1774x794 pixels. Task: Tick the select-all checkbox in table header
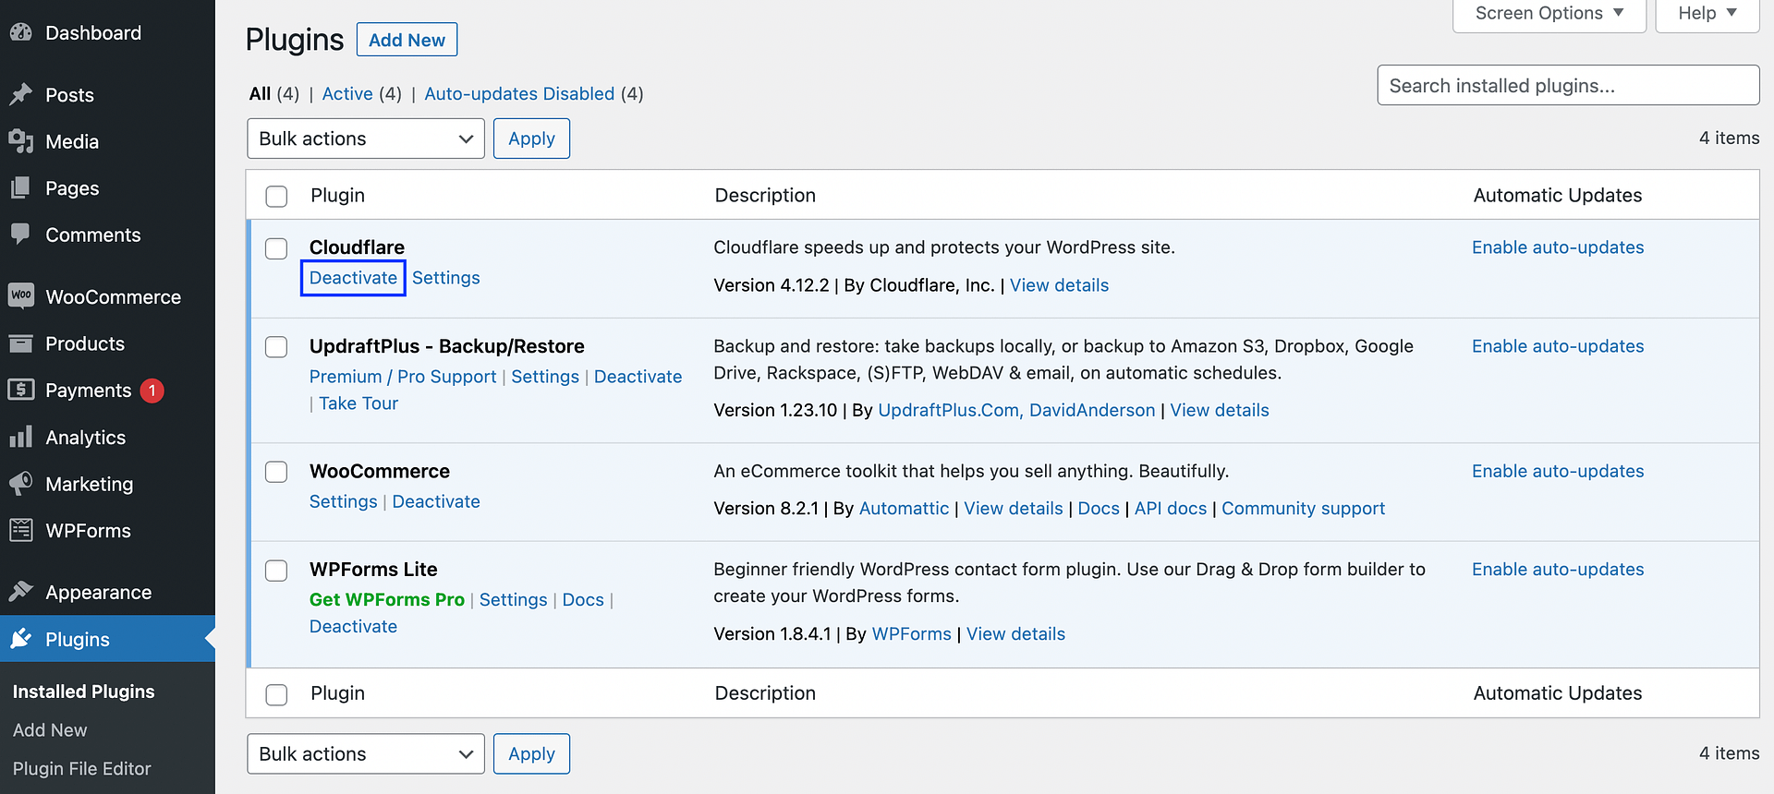(x=276, y=196)
